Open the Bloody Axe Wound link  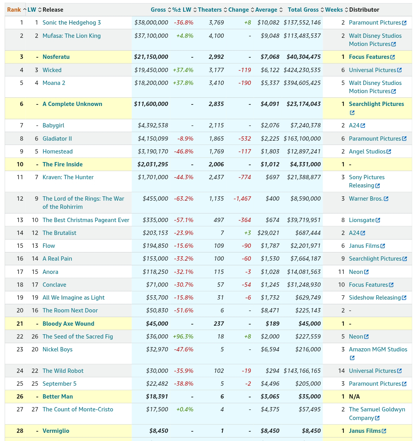click(68, 324)
